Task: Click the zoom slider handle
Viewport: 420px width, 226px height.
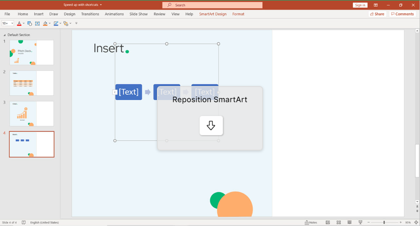Action: point(384,223)
